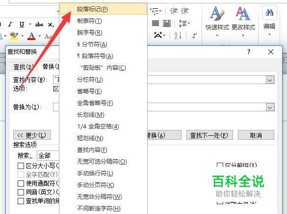Switch to the 查找(D) tab
The width and height of the screenshot is (287, 214).
(x=24, y=67)
